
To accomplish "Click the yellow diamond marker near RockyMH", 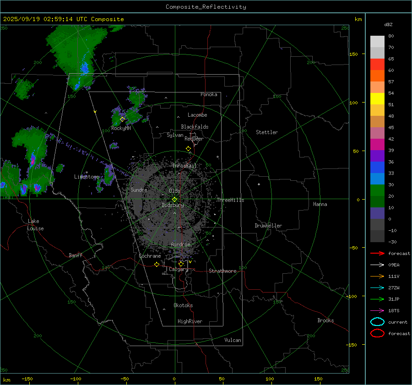I will [x=122, y=119].
